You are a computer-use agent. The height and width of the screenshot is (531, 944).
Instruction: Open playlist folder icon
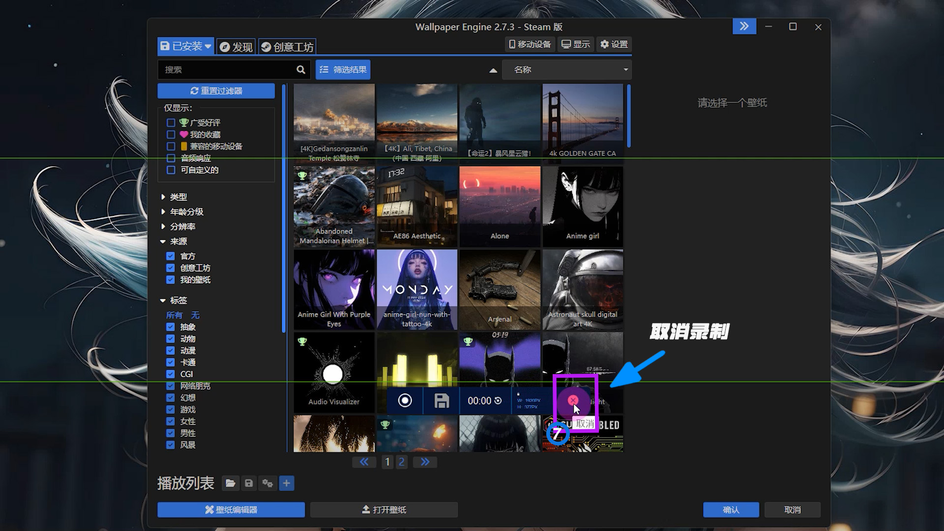pyautogui.click(x=230, y=483)
